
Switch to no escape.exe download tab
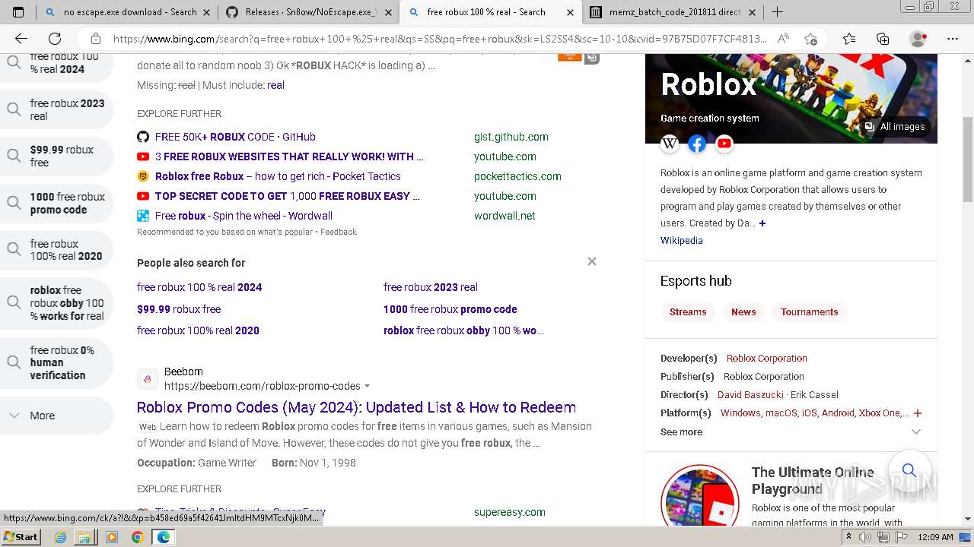pos(127,12)
